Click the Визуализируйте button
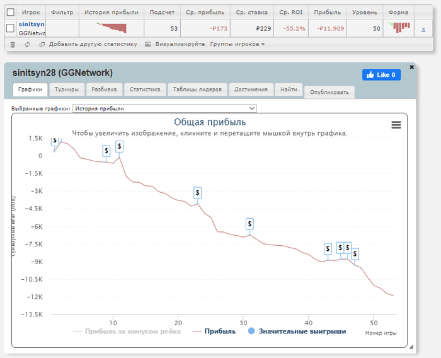The width and height of the screenshot is (441, 358). coord(180,44)
